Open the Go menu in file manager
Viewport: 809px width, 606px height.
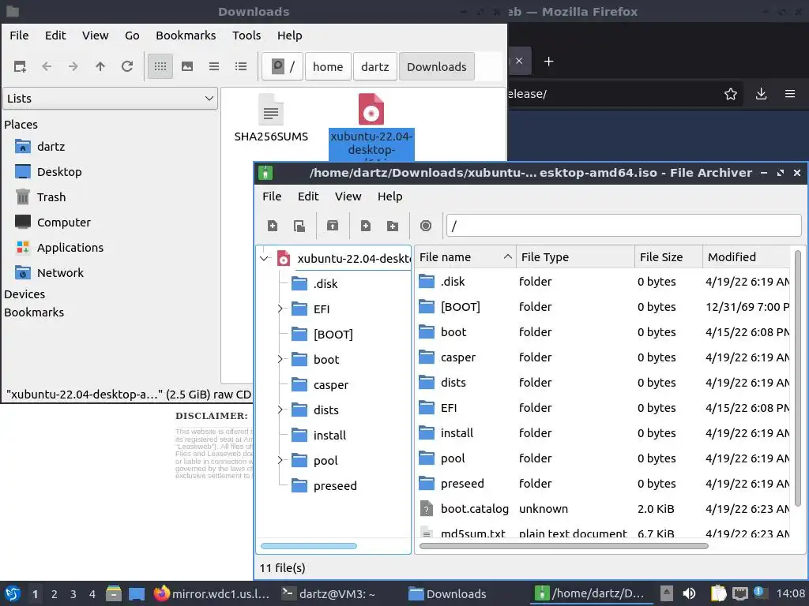pyautogui.click(x=132, y=36)
